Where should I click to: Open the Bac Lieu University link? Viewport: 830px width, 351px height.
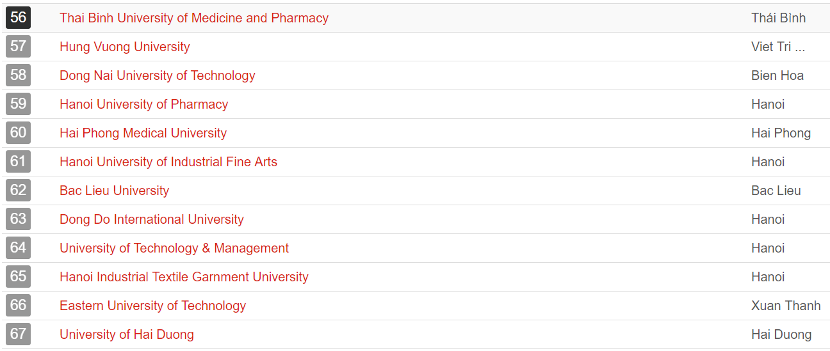coord(114,191)
